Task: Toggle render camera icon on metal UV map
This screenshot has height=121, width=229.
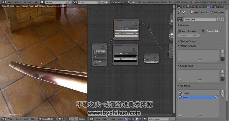Action: (216, 93)
